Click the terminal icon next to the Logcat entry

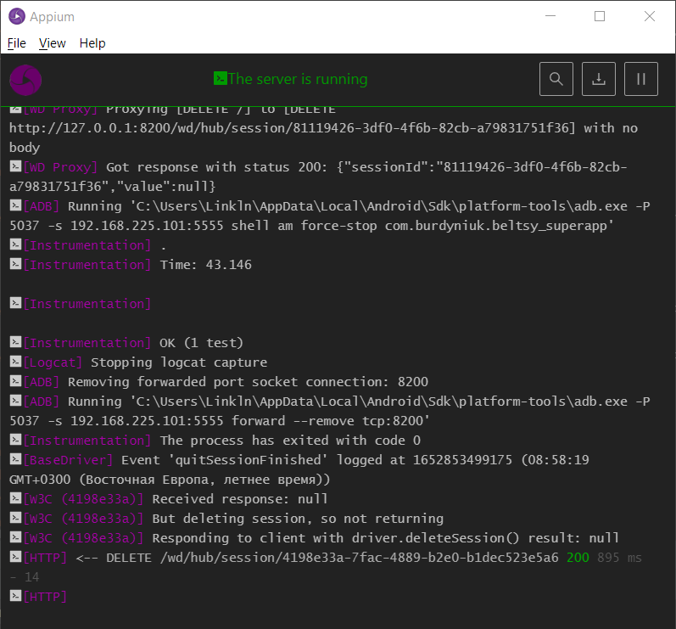15,362
